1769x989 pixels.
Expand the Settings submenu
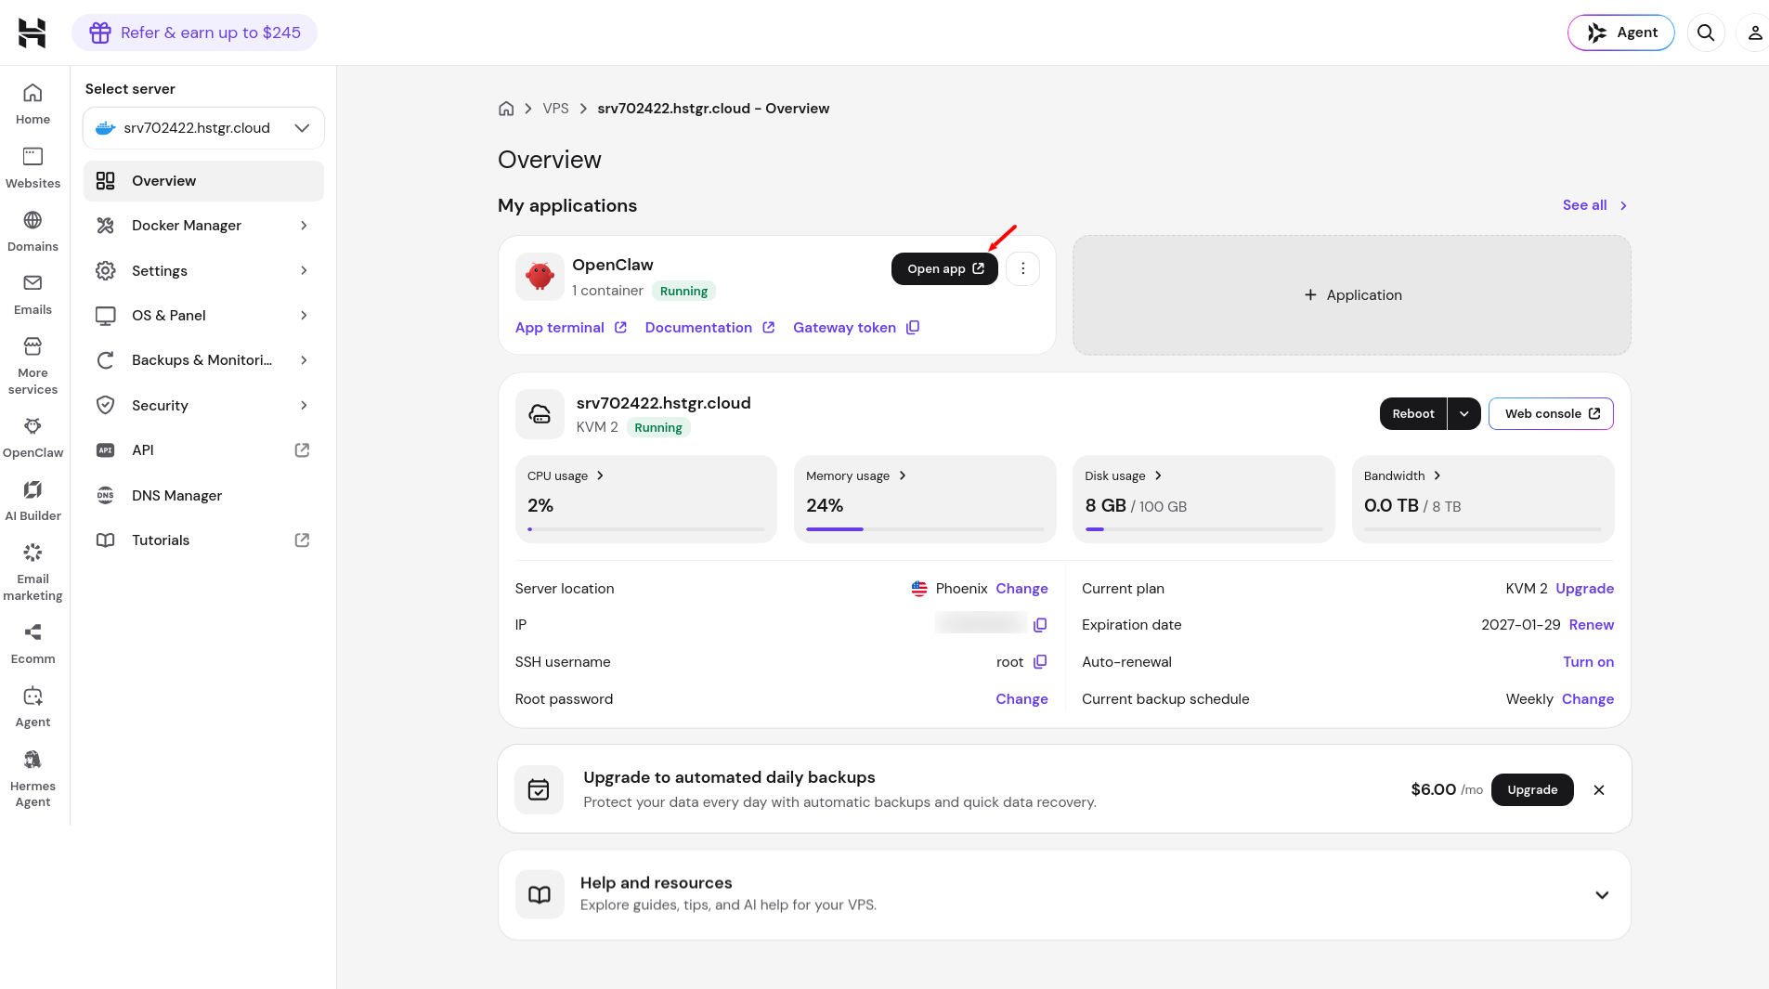(304, 271)
